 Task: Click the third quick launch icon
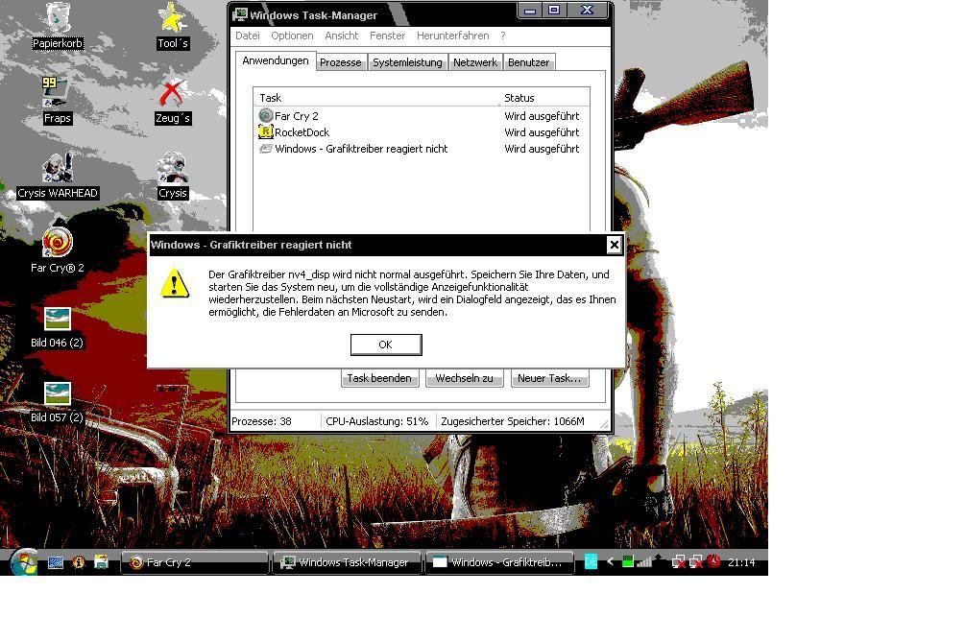[101, 561]
